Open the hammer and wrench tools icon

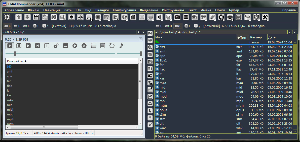coord(265,17)
